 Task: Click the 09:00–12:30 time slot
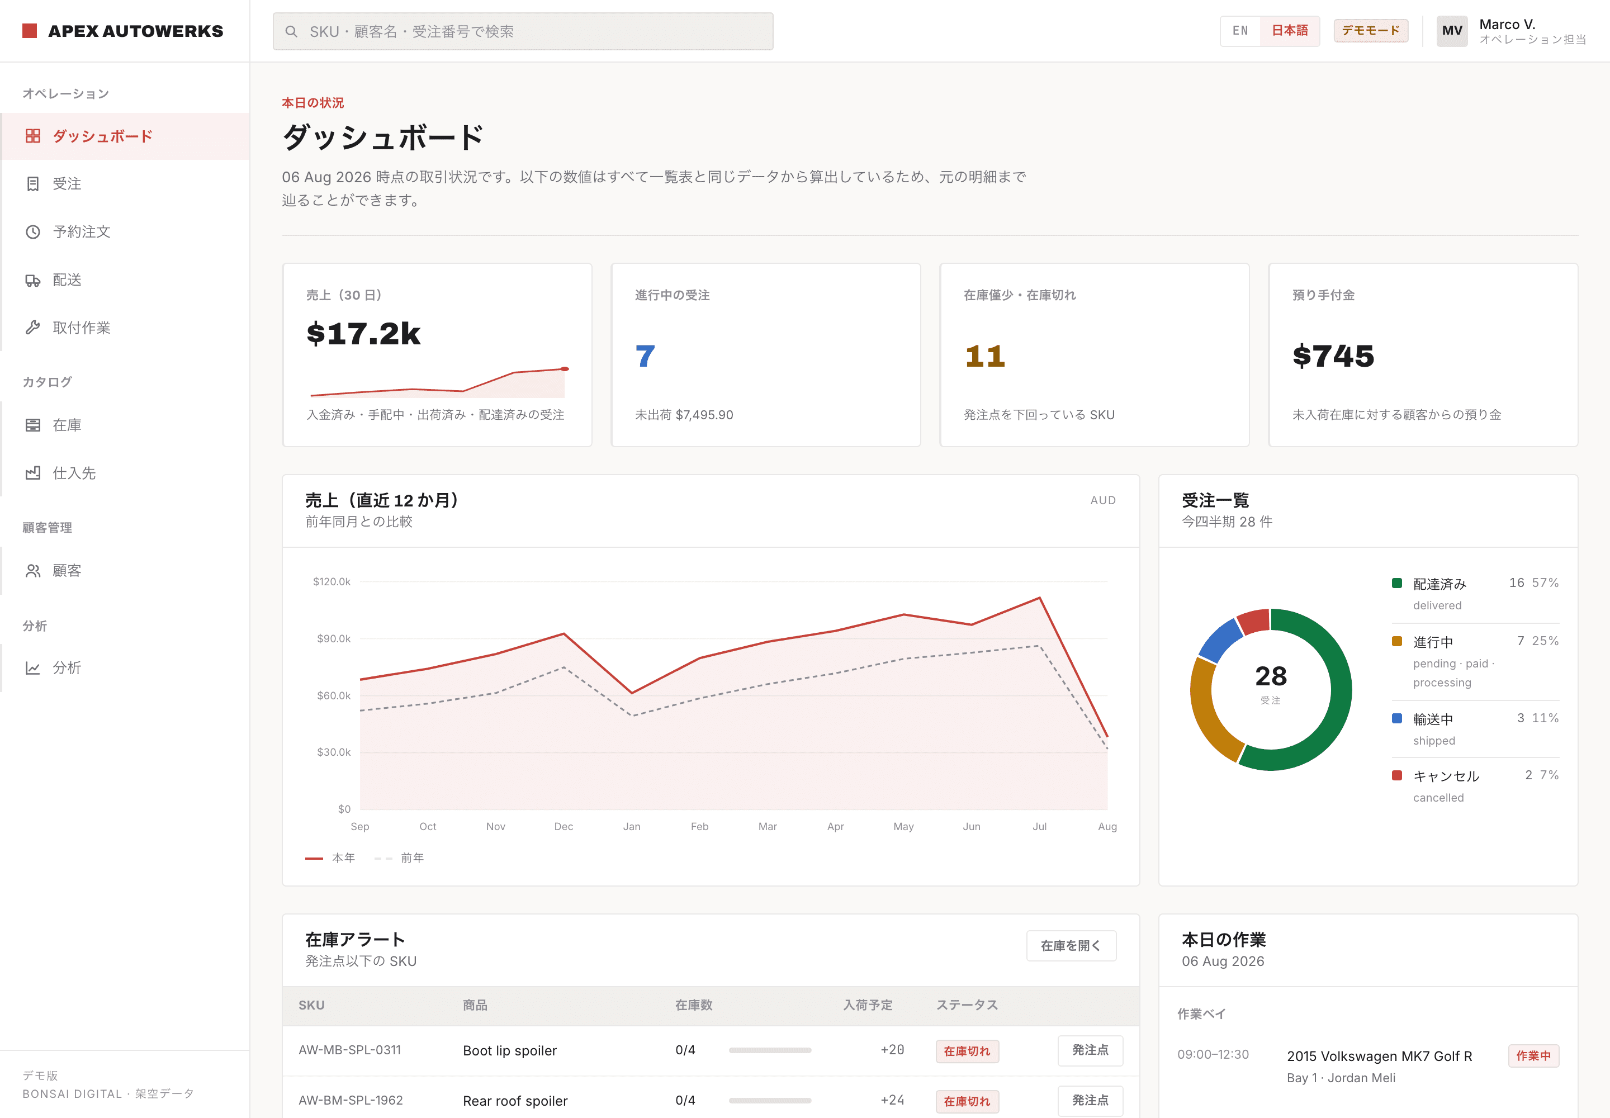[x=1213, y=1055]
